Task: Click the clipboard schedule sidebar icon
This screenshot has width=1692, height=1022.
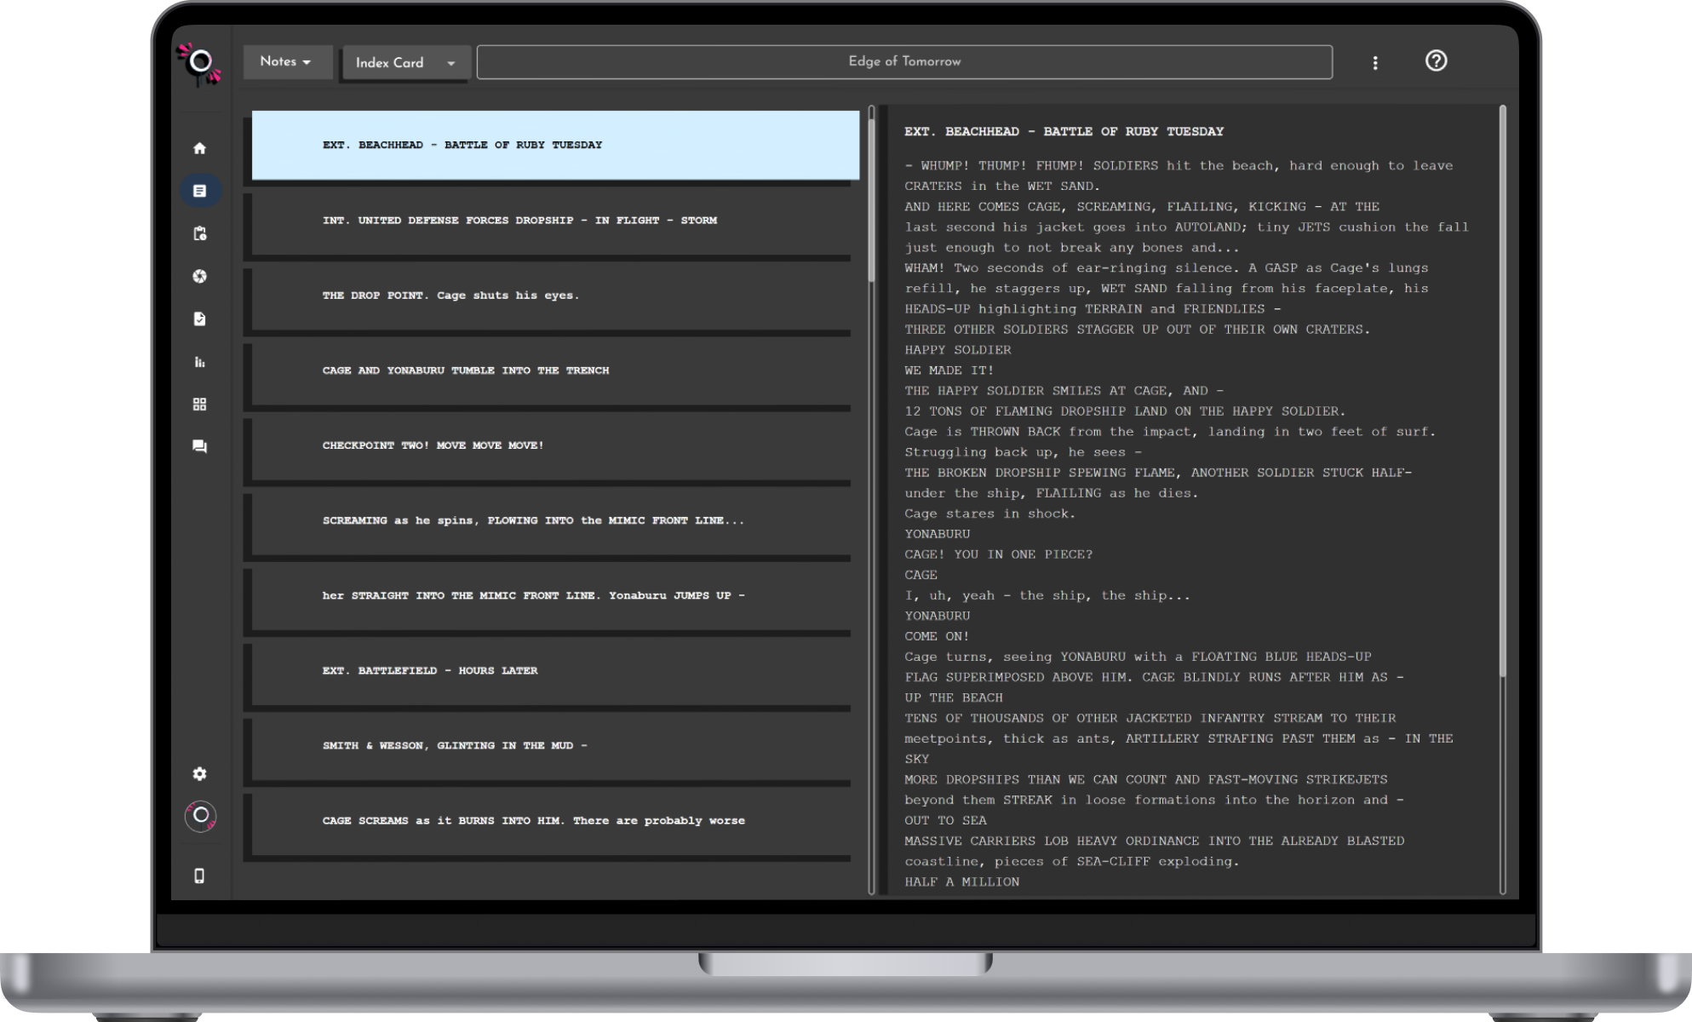Action: point(199,233)
